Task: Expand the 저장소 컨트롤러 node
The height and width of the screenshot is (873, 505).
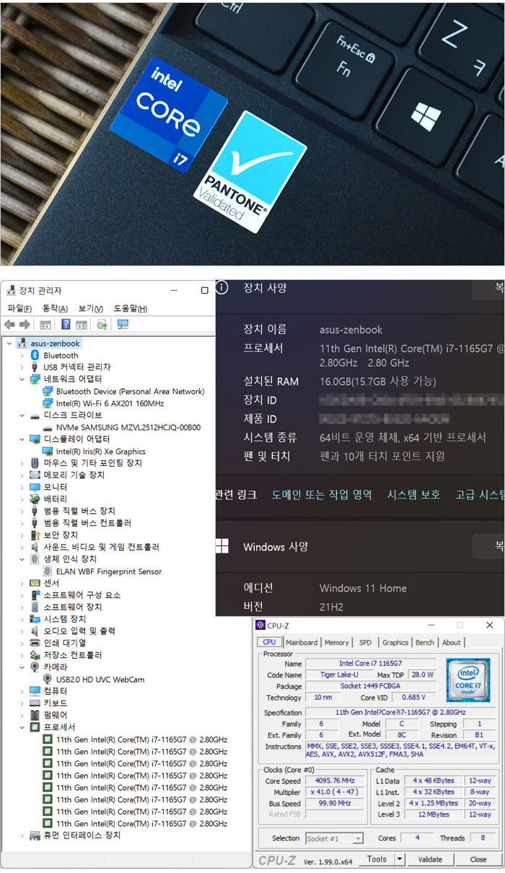Action: (22, 655)
